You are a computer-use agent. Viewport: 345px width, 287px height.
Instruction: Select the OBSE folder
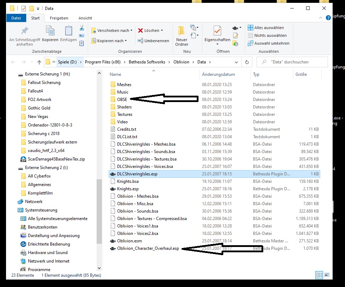pyautogui.click(x=122, y=100)
